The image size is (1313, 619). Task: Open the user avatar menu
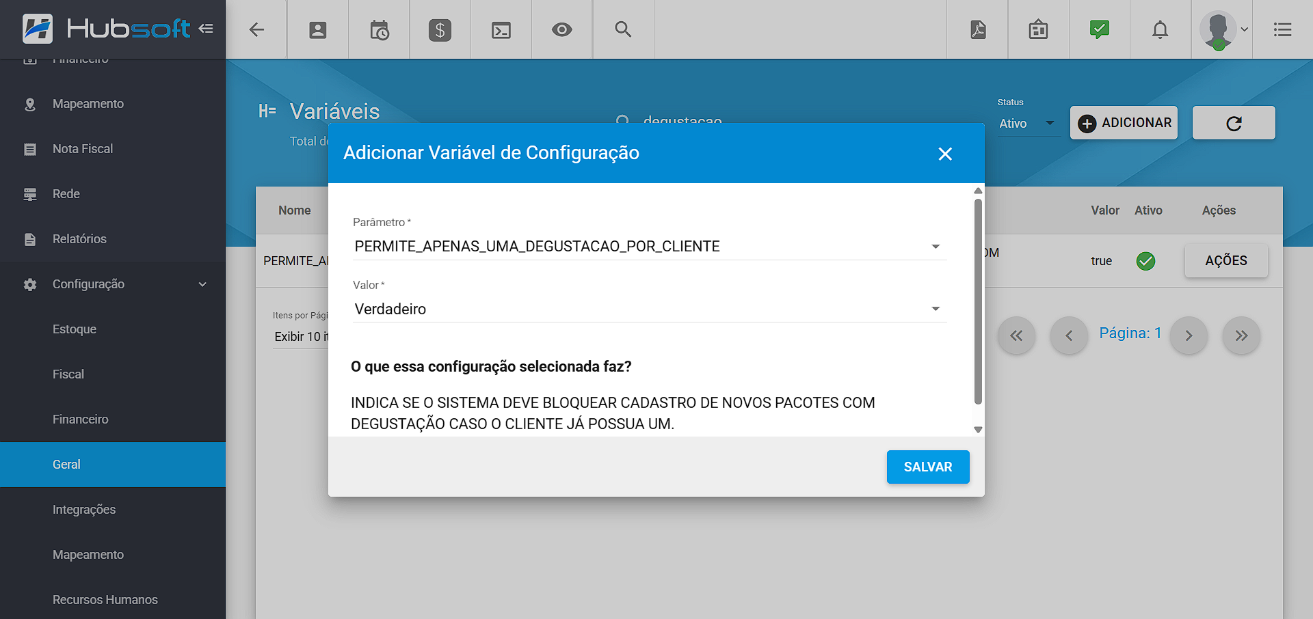pos(1223,29)
